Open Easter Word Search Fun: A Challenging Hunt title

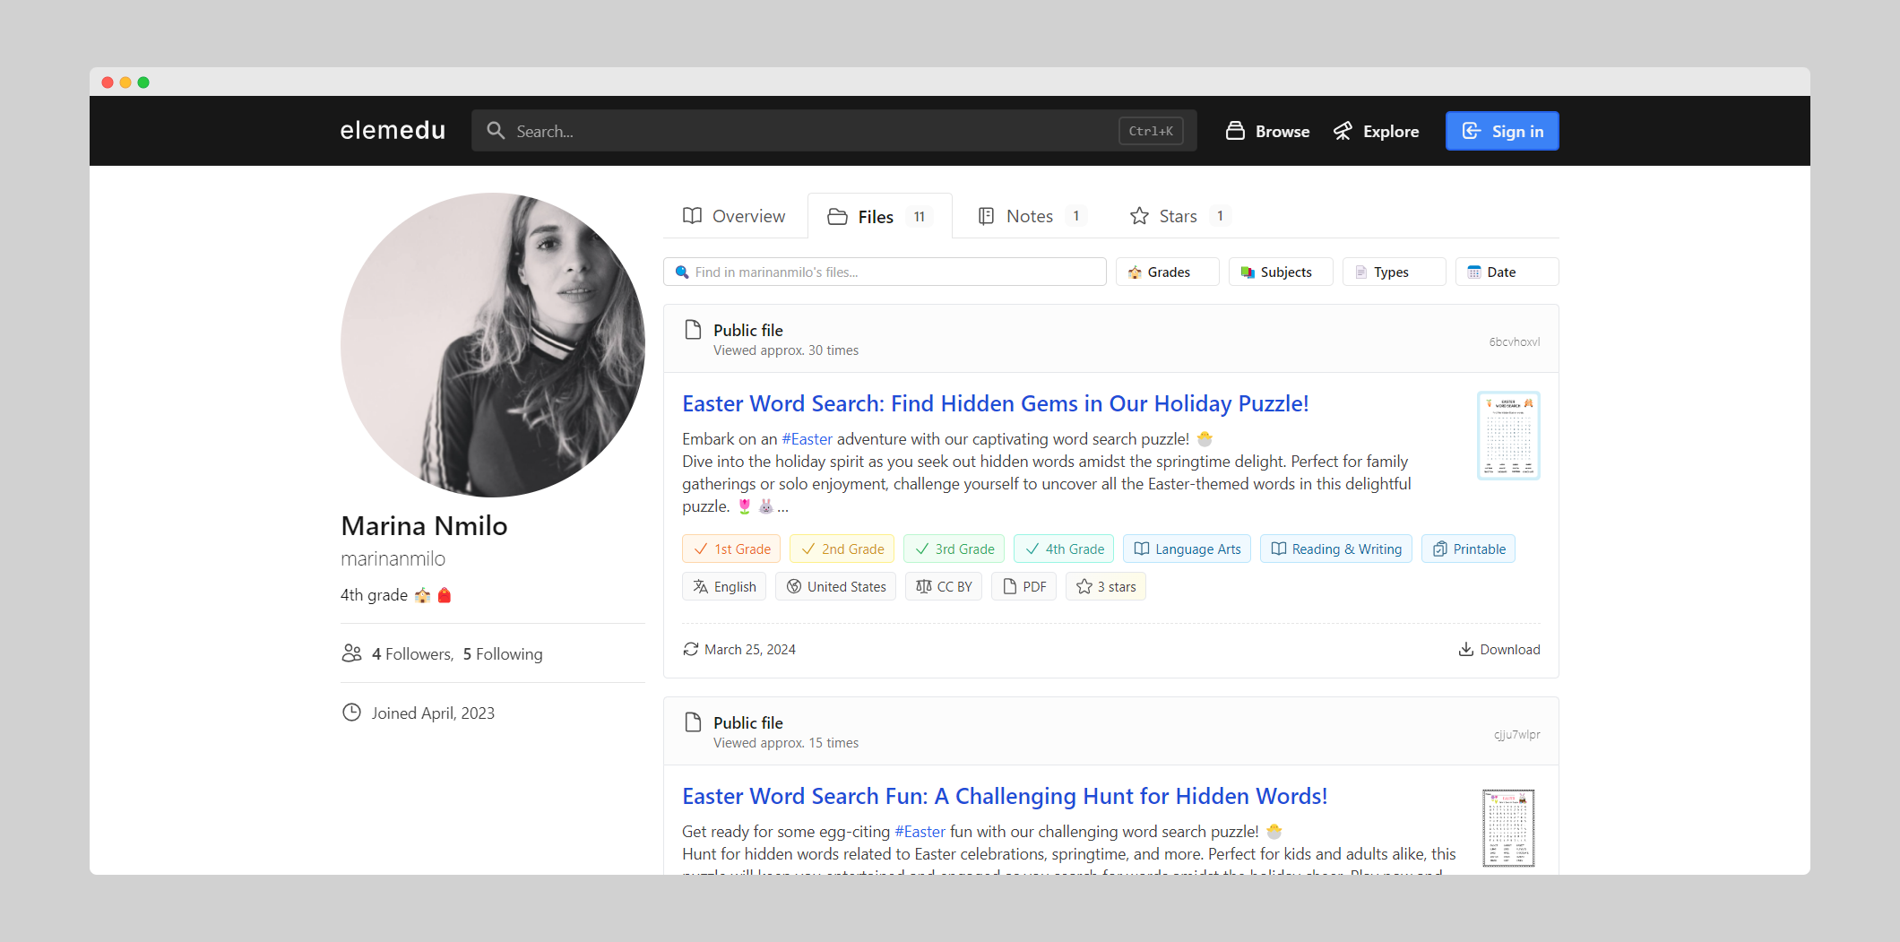pos(1005,796)
